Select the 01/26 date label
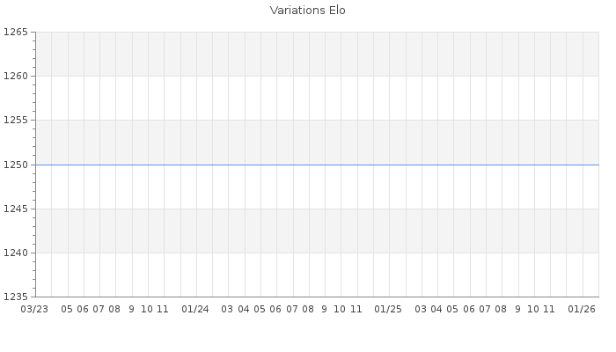The width and height of the screenshot is (616, 352). coord(582,310)
